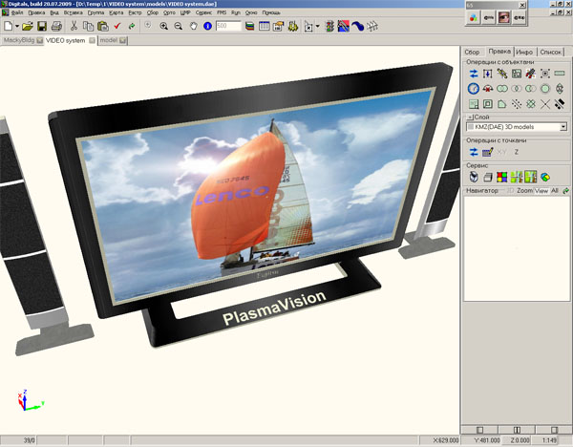Click the red X arc delete icon
The width and height of the screenshot is (573, 447).
[x=487, y=89]
